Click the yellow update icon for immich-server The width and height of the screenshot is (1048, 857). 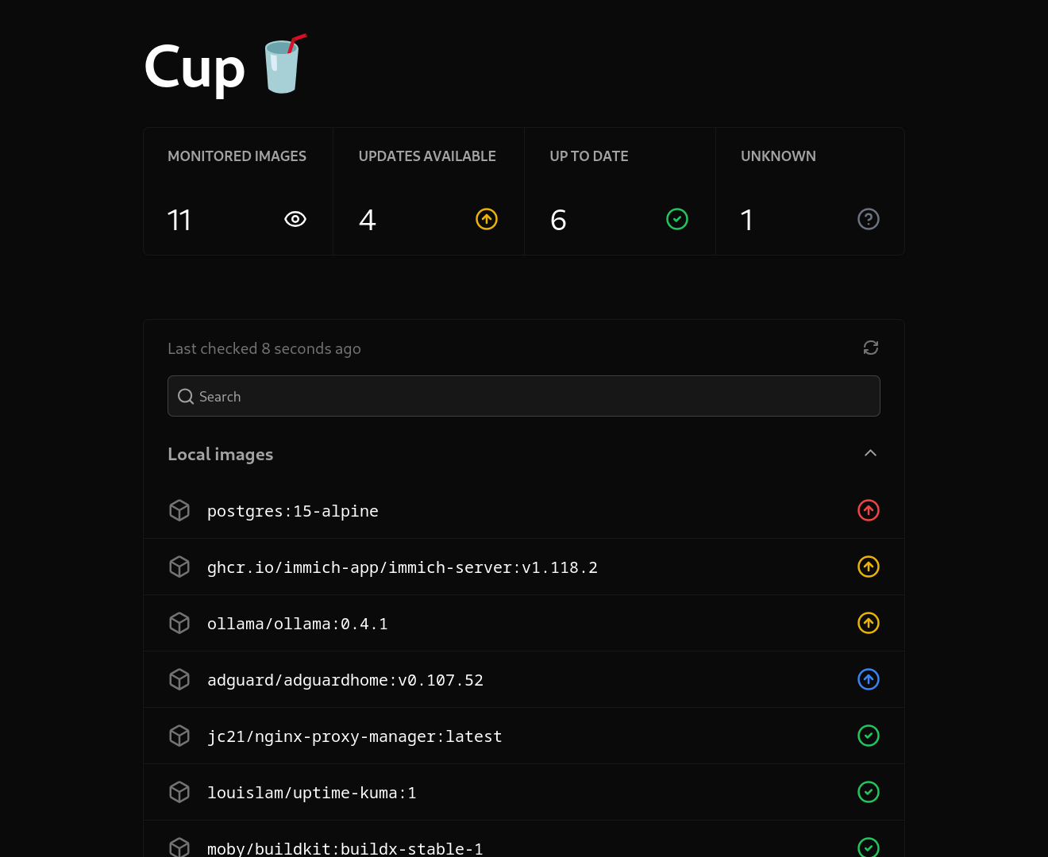click(869, 567)
